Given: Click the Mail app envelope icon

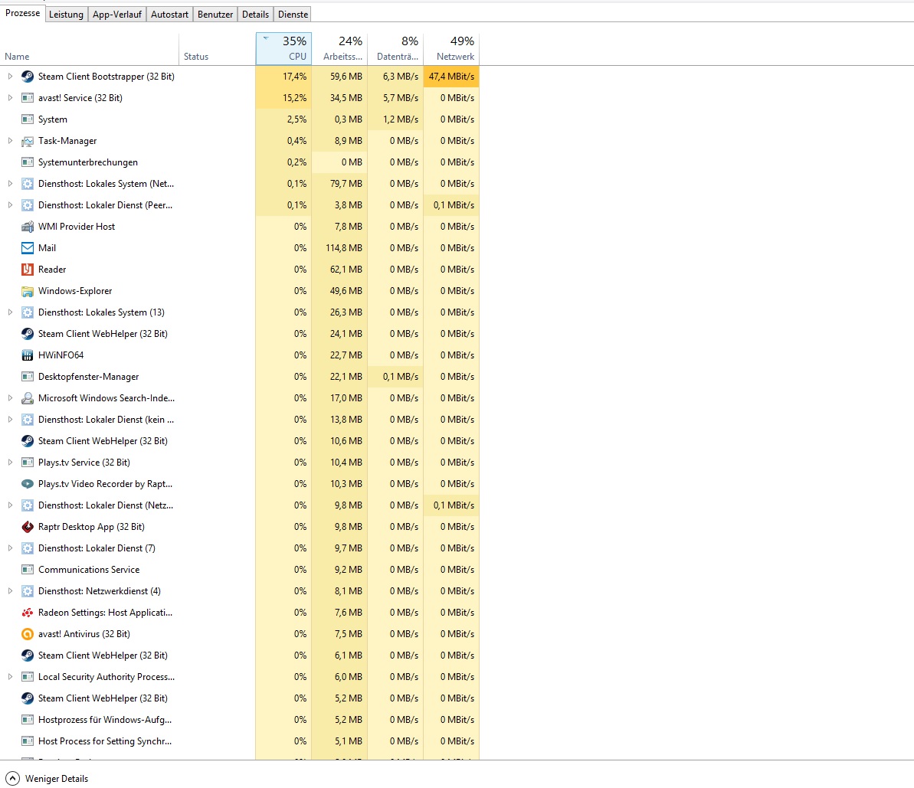Looking at the screenshot, I should [28, 248].
